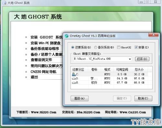Open 查看说明文件 menu entry

41,60
